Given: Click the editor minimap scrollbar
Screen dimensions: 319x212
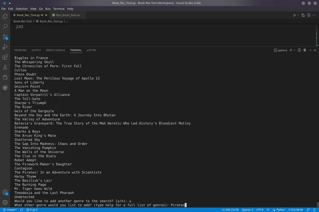Looking at the screenshot, I should pos(317,35).
